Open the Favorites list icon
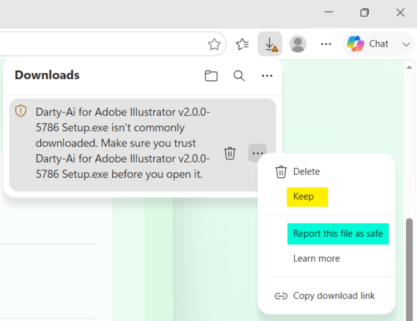 coord(243,44)
